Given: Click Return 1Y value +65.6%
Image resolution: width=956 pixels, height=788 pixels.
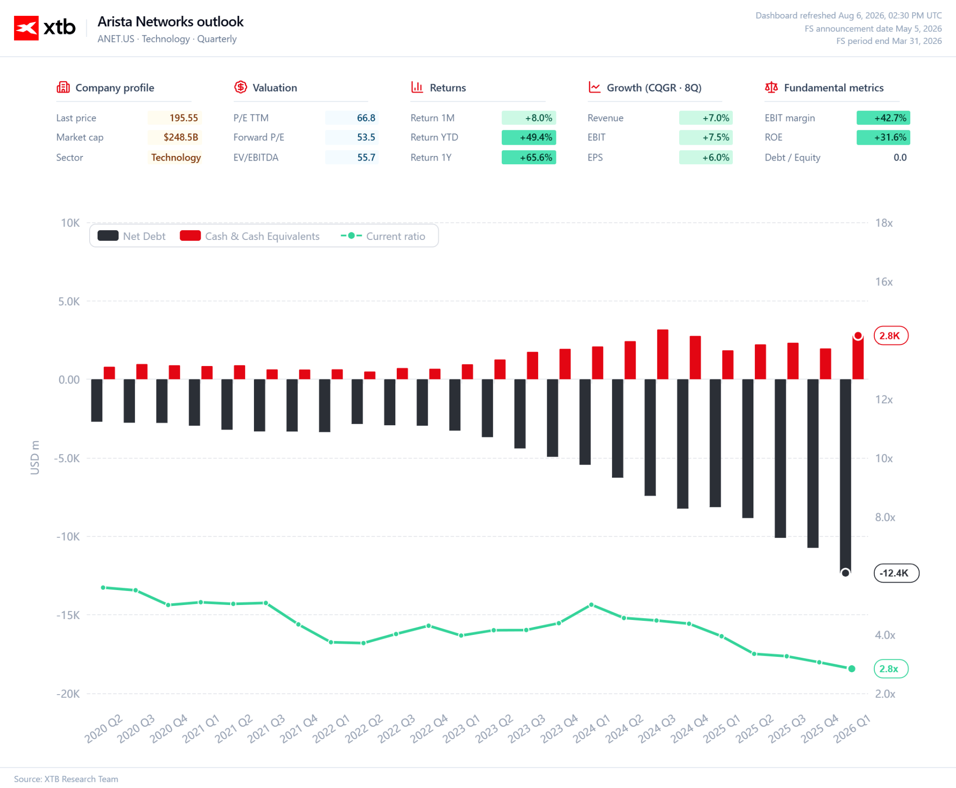Looking at the screenshot, I should coord(529,157).
